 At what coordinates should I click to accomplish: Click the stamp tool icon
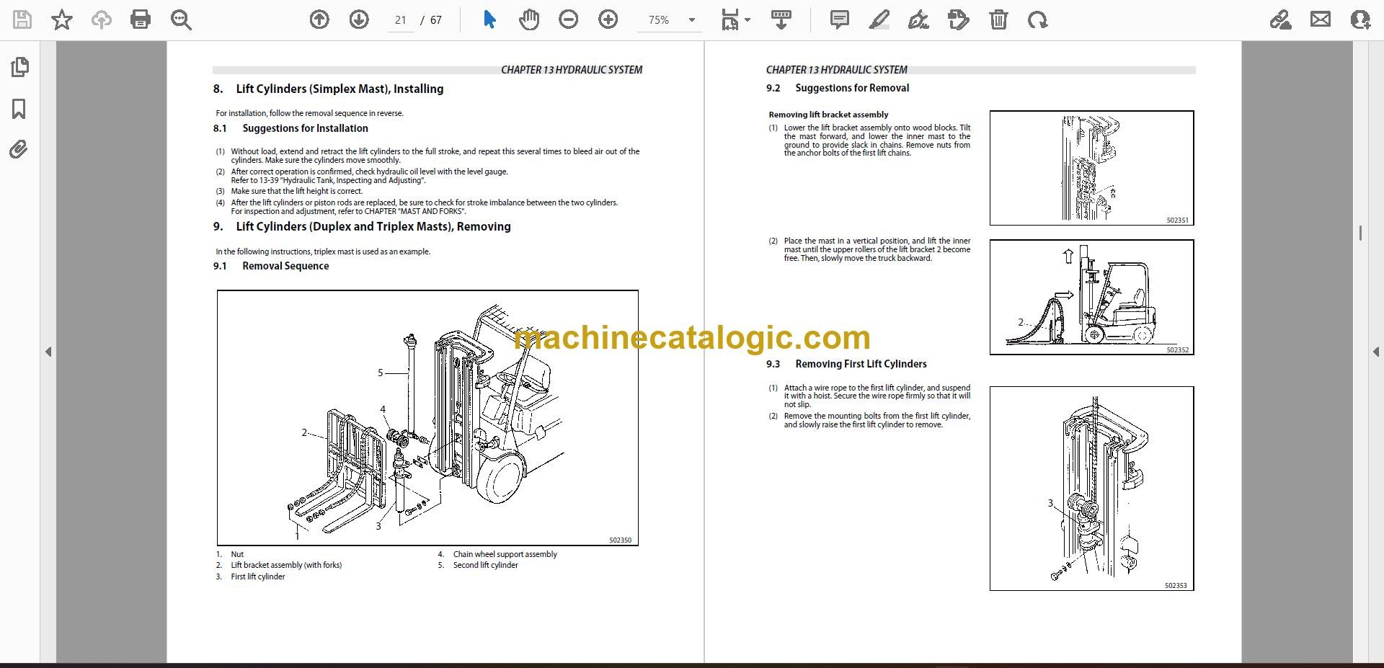pos(959,20)
